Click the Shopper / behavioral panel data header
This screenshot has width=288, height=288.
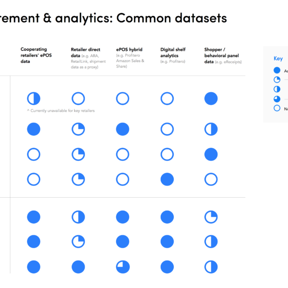[223, 56]
